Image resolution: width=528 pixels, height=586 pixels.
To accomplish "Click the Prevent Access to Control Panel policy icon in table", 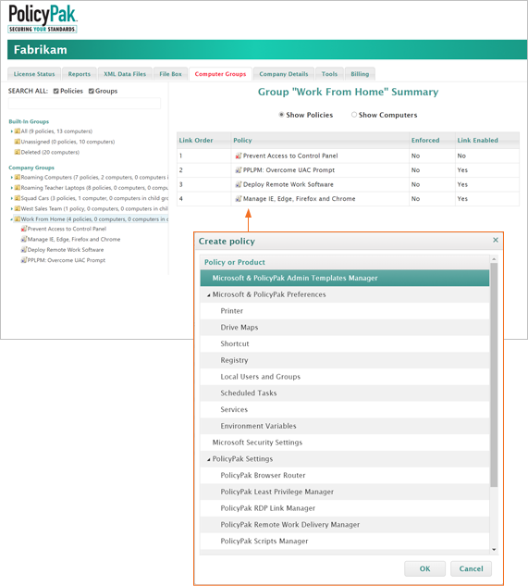I will point(239,156).
